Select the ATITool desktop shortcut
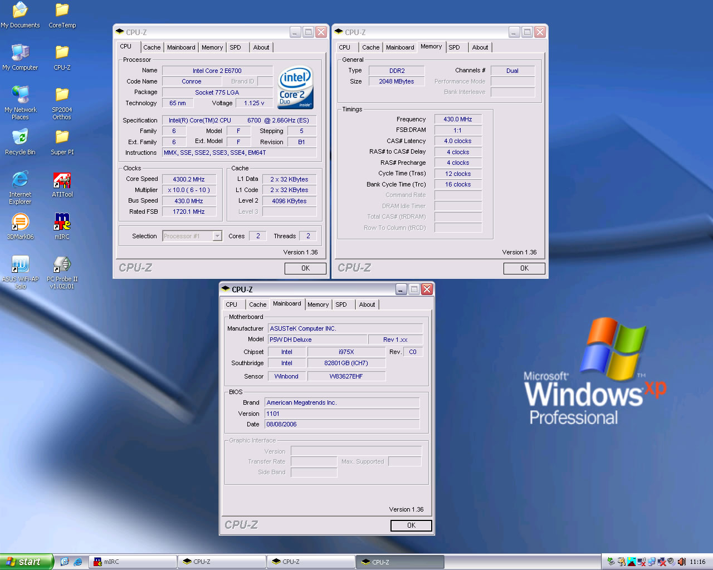The height and width of the screenshot is (570, 713). pos(62,184)
